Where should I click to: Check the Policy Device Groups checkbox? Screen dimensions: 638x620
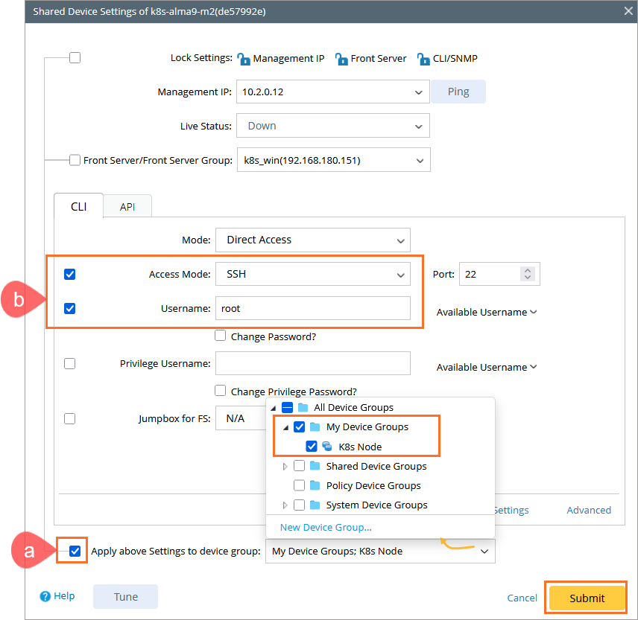[x=299, y=485]
